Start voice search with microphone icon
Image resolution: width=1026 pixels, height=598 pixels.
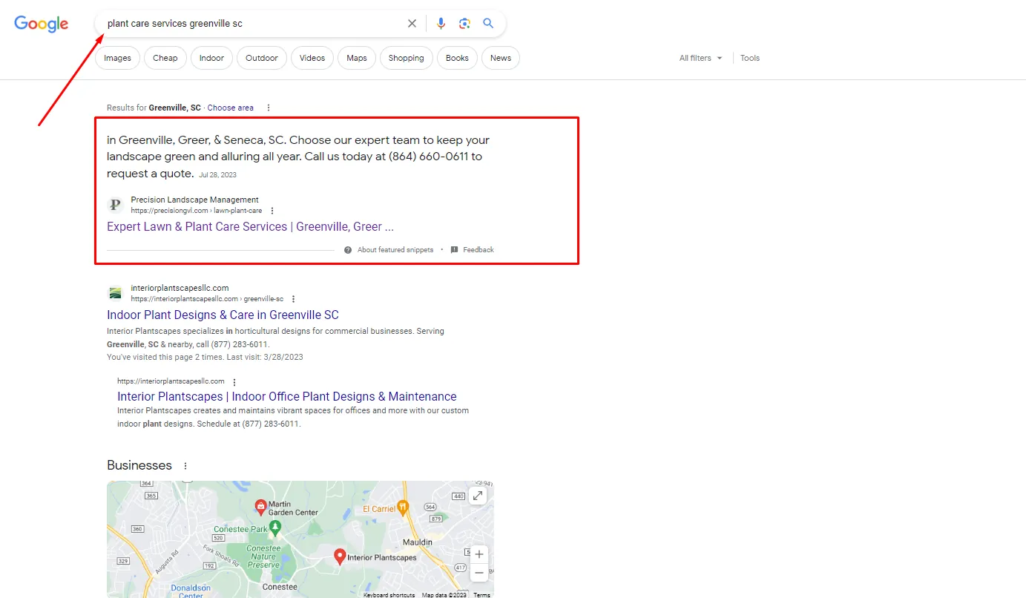point(441,24)
